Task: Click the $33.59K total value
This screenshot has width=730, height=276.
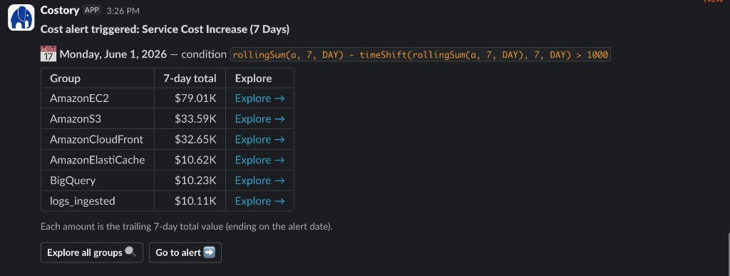Action: 195,118
